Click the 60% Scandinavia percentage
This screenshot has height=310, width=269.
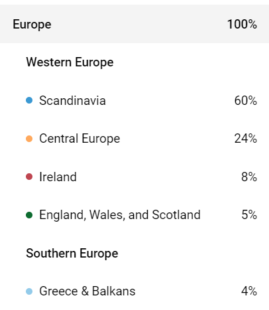(x=246, y=100)
